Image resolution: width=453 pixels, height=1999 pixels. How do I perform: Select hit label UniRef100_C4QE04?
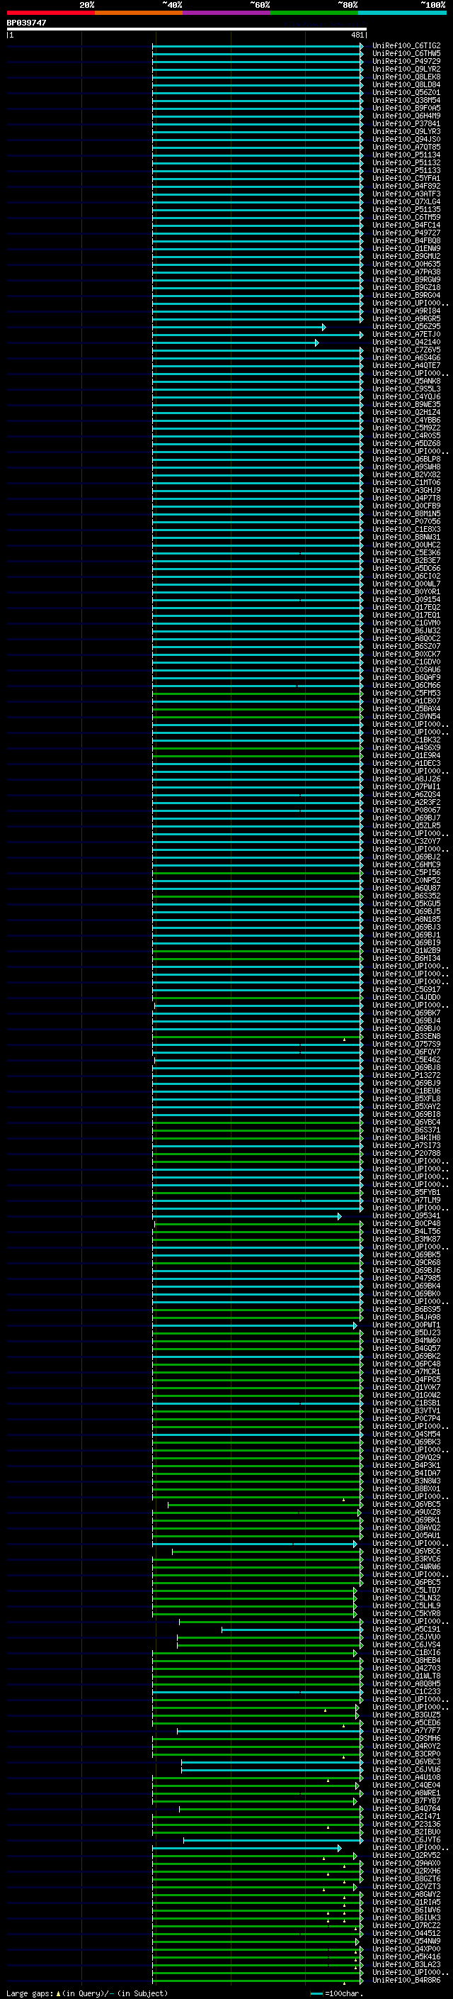point(406,1786)
